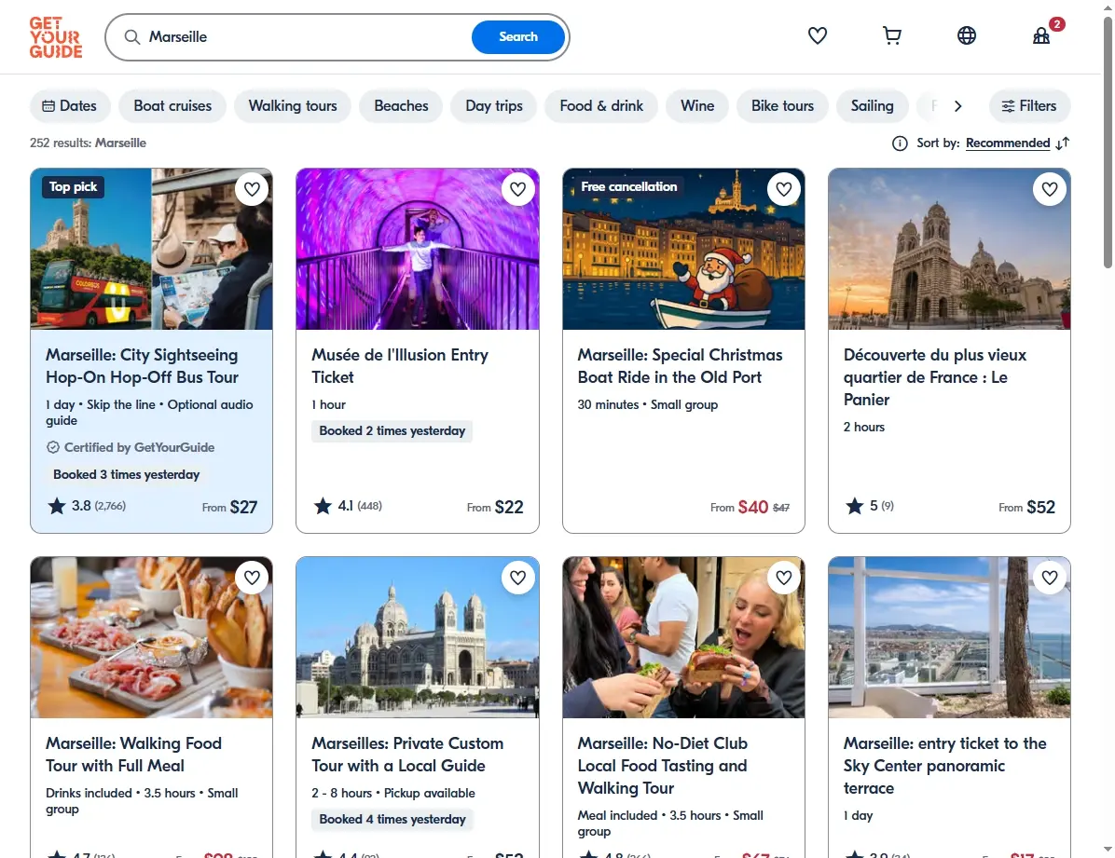The image size is (1115, 858).
Task: Save Christmas Boat Ride to wishlist
Action: pyautogui.click(x=784, y=189)
